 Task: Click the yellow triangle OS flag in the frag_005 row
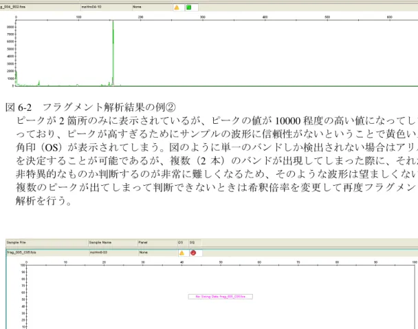pos(181,253)
